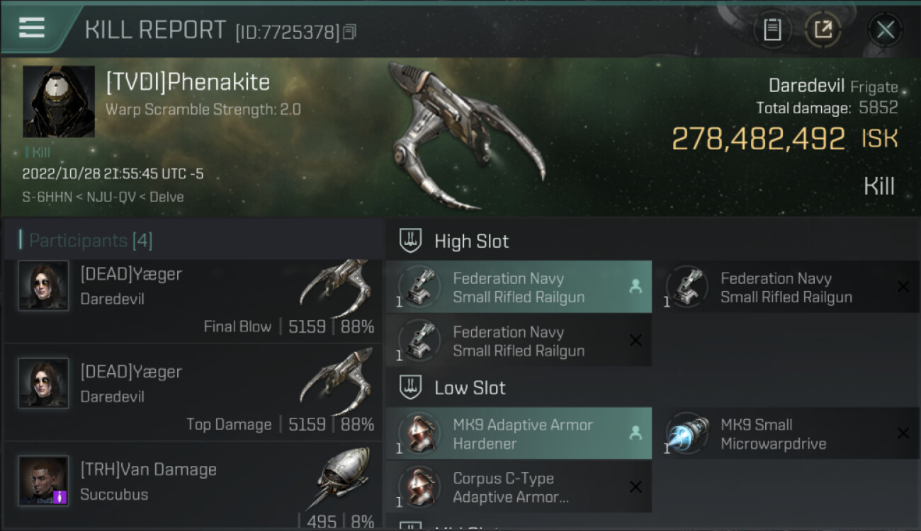This screenshot has height=531, width=921.
Task: Click the X next to MK9 Small Microwarpdrive
Action: click(903, 433)
